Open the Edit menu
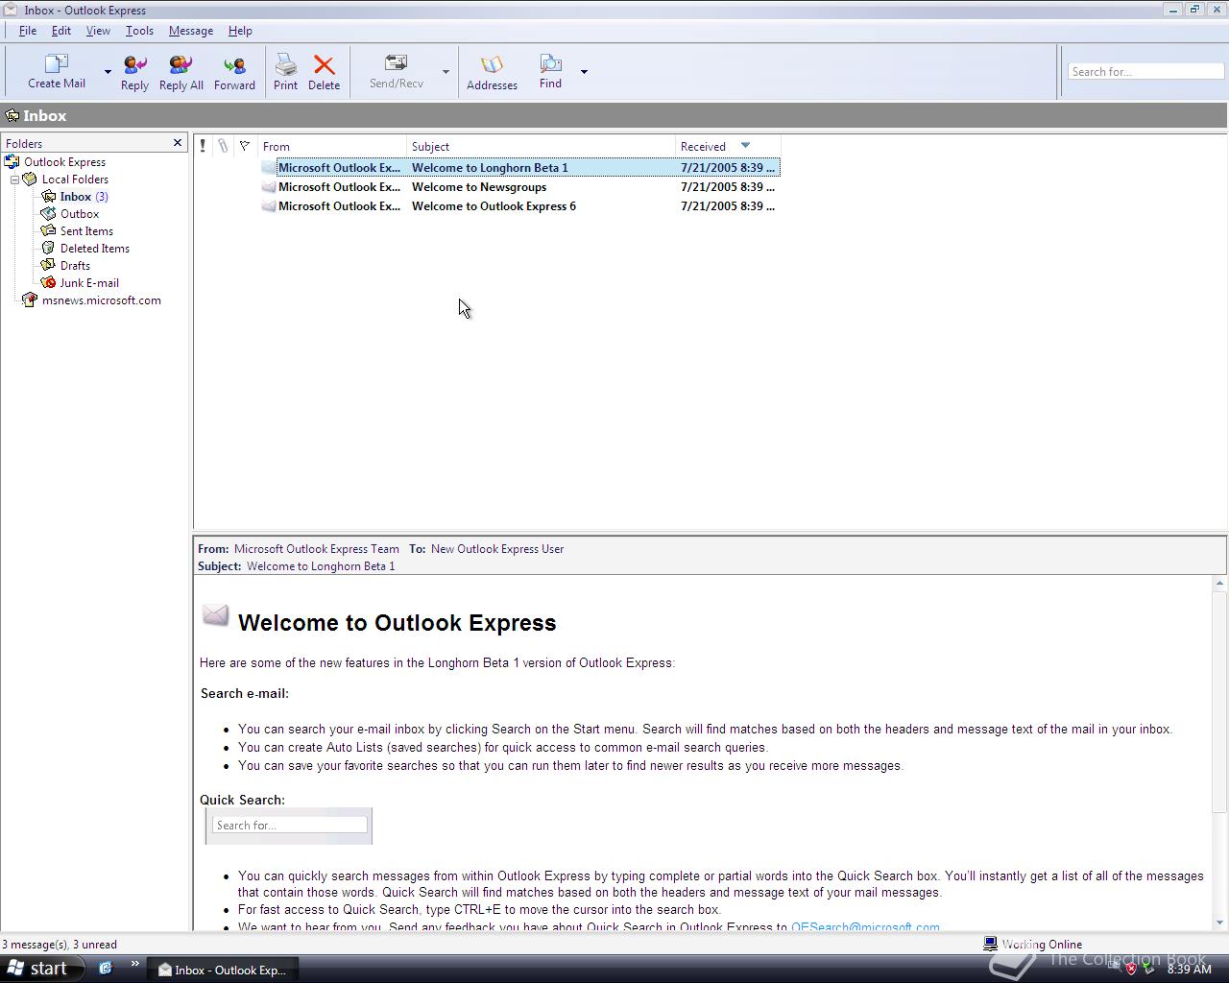 coord(61,31)
